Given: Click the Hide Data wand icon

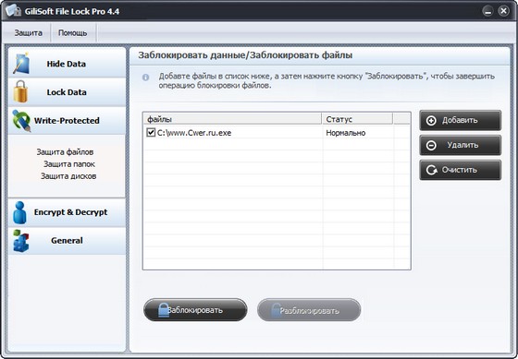Looking at the screenshot, I should (x=21, y=63).
